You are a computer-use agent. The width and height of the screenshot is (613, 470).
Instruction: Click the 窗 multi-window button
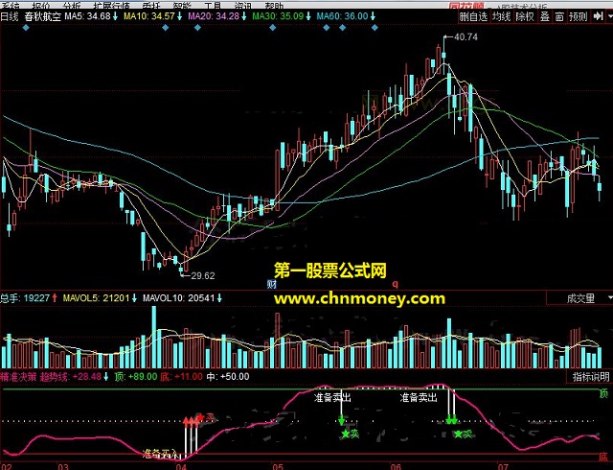559,16
